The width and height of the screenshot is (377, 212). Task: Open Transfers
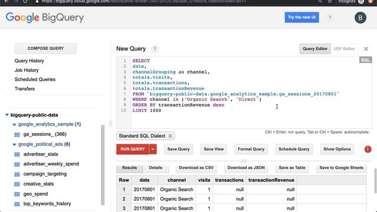(x=25, y=89)
